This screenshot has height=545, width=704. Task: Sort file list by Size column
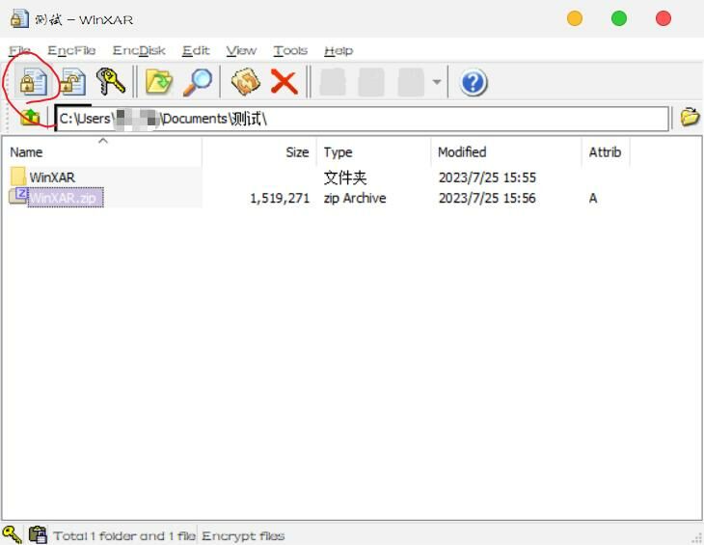[x=297, y=152]
